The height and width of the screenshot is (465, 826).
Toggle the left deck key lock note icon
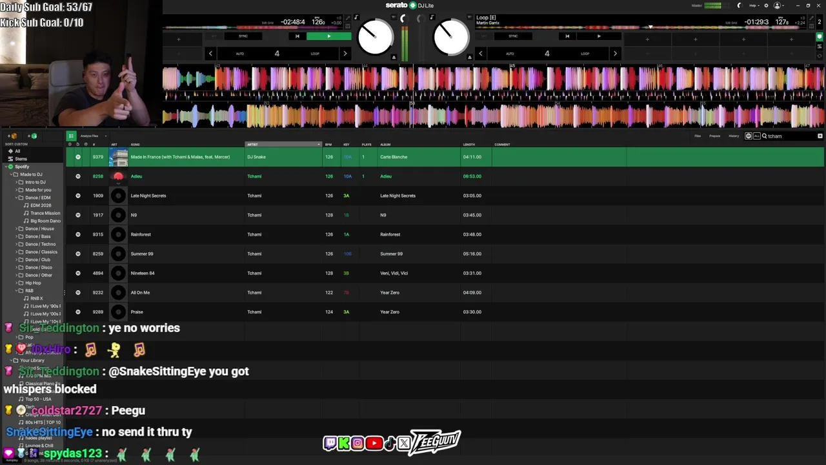(356, 17)
